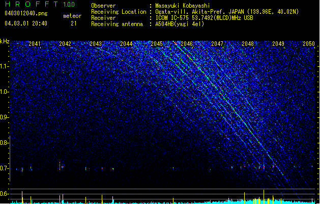Image resolution: width=320 pixels, height=204 pixels.
Task: Click the version number 1.00
Action: (x=69, y=5)
